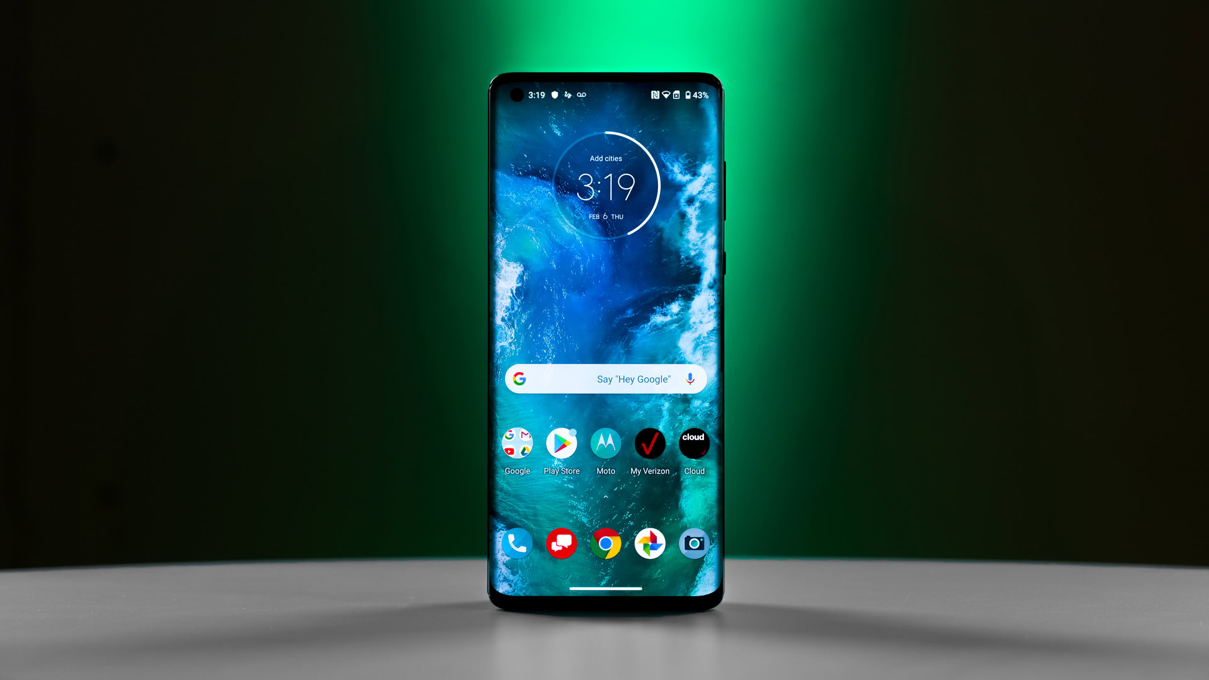Open the Moto app
This screenshot has width=1209, height=680.
tap(605, 443)
